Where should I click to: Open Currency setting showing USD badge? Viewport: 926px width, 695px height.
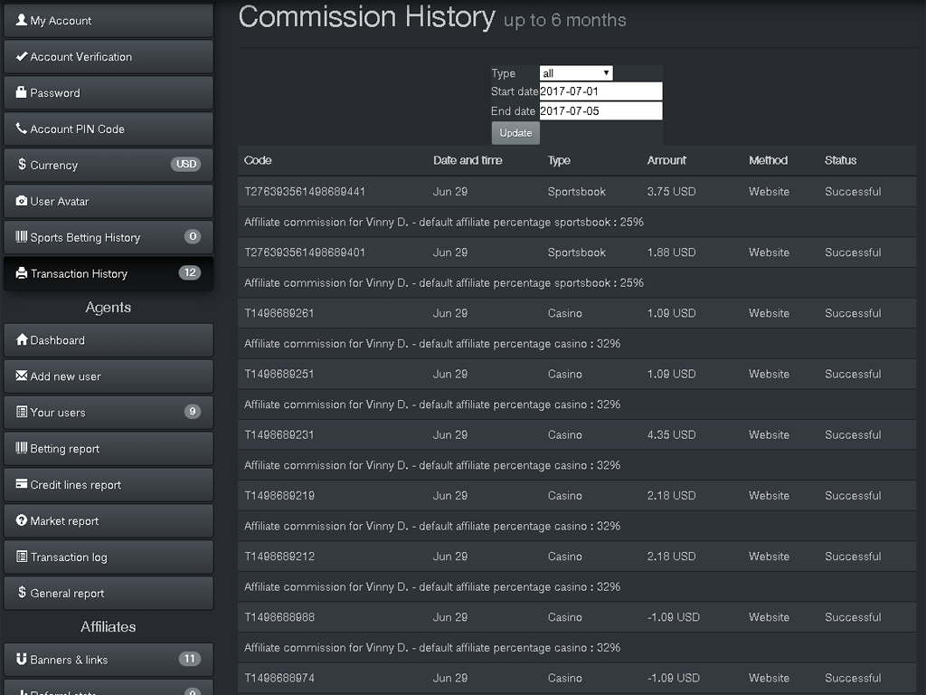(x=109, y=165)
